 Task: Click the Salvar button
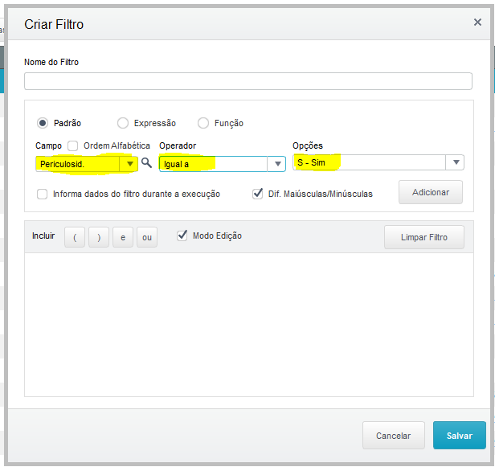click(x=460, y=436)
